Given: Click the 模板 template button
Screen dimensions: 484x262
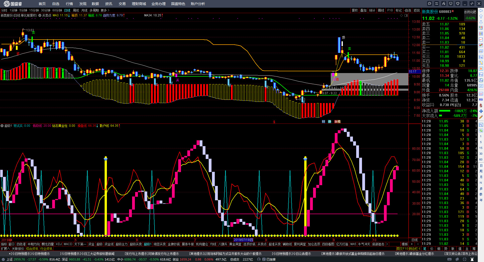Looking at the screenshot, I should pos(405,244).
